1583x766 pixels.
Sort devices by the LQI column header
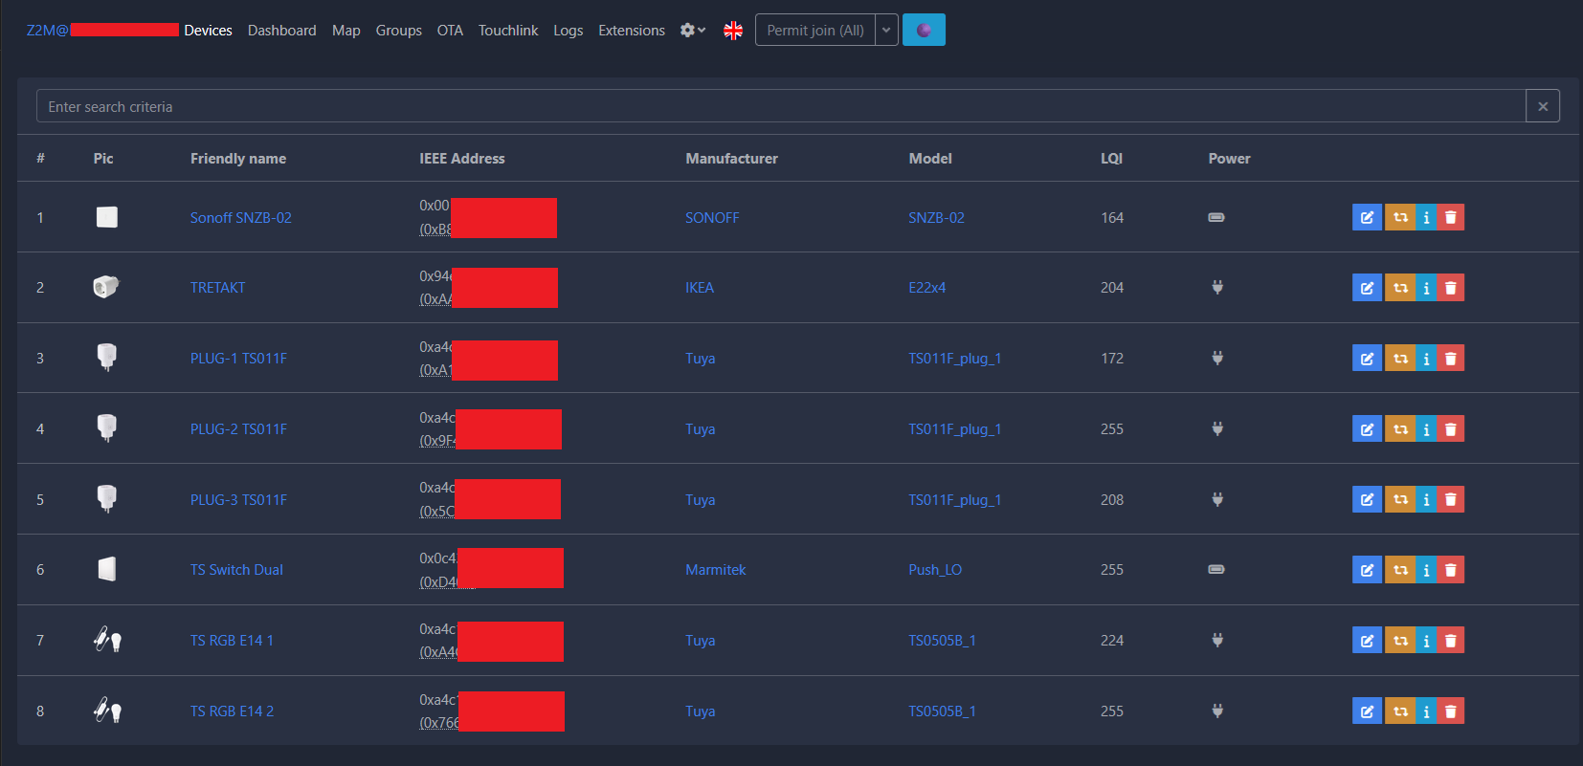(x=1111, y=159)
